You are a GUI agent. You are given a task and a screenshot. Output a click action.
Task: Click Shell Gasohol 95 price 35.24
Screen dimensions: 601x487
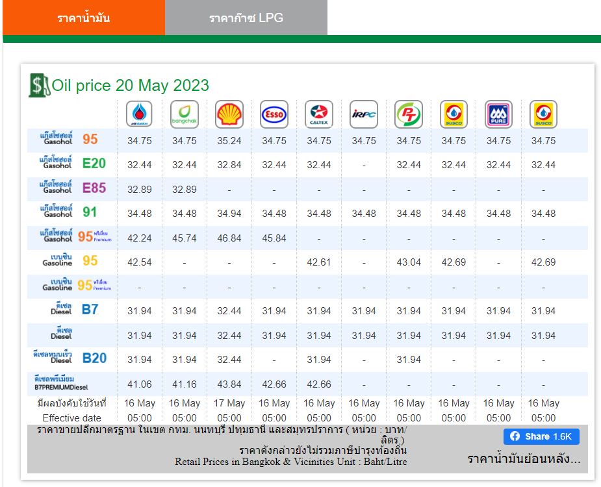click(229, 141)
